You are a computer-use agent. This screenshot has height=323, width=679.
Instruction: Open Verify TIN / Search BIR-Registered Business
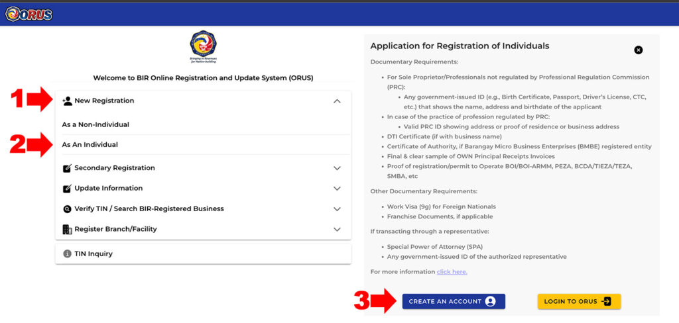click(x=203, y=209)
